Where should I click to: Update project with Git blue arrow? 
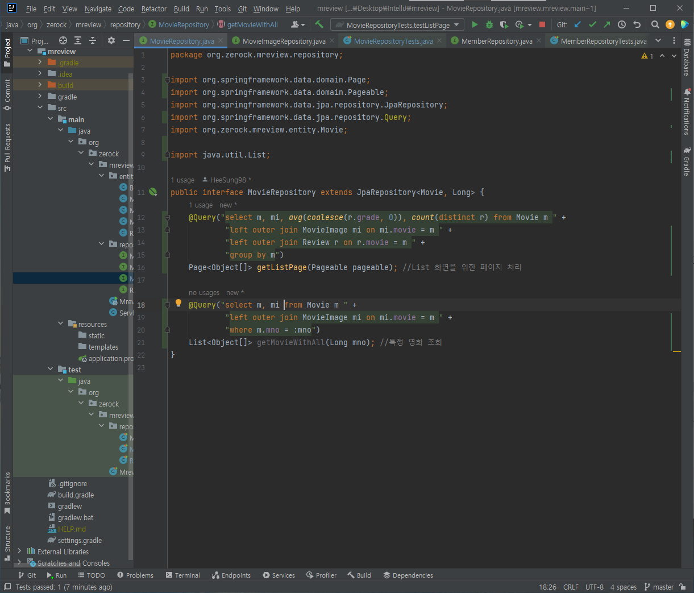[577, 24]
